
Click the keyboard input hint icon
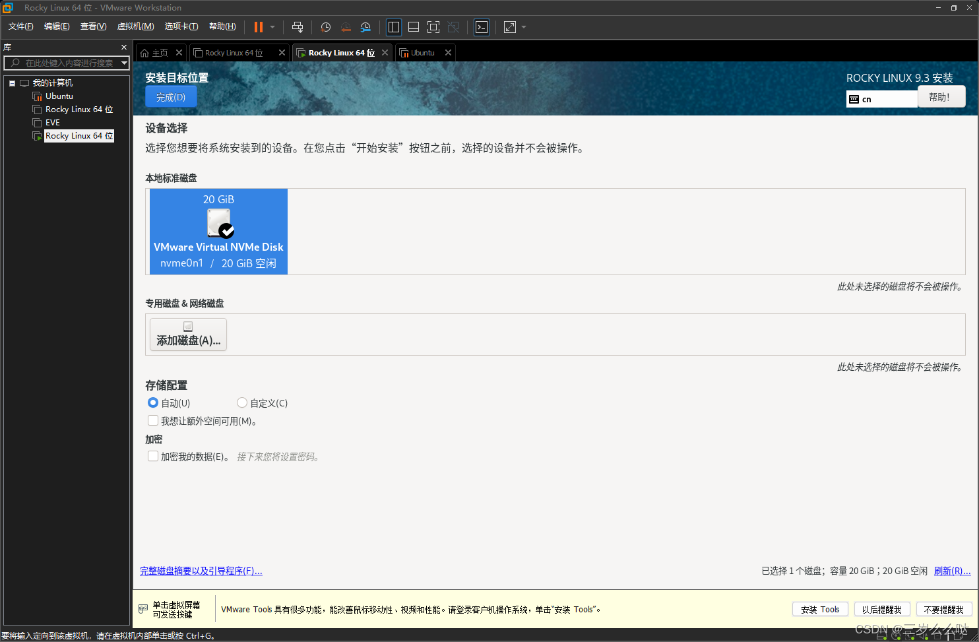[143, 609]
